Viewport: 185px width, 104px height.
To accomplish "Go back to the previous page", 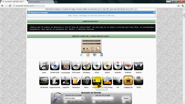I will 2,6.
